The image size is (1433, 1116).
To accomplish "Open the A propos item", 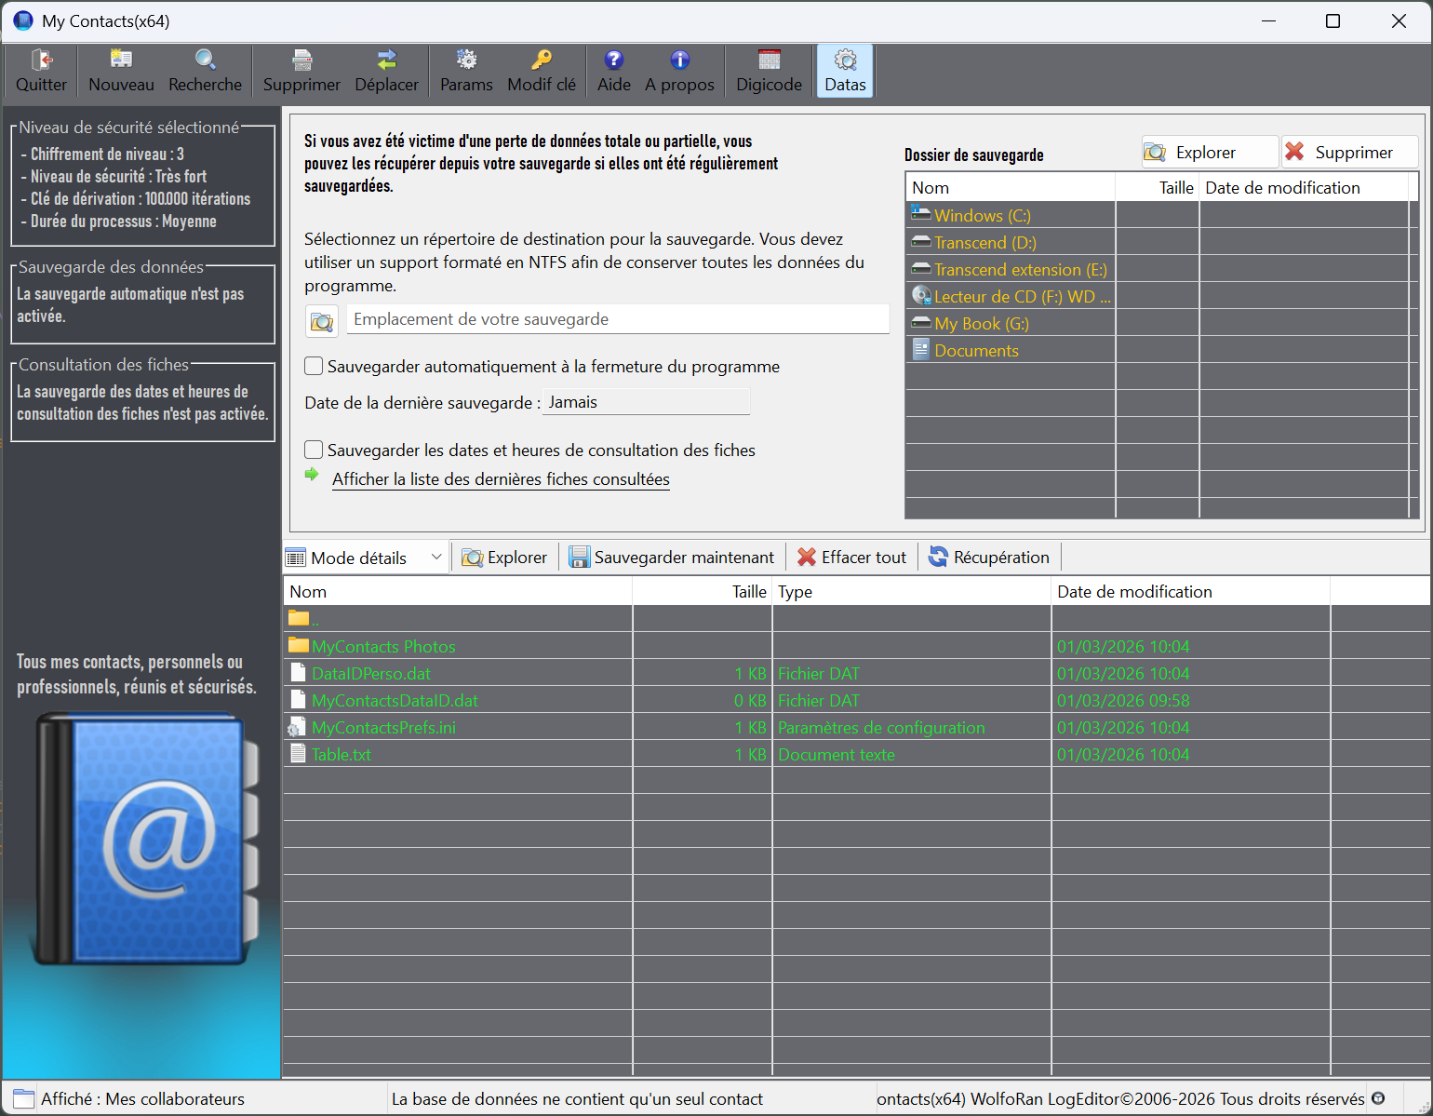I will point(679,71).
